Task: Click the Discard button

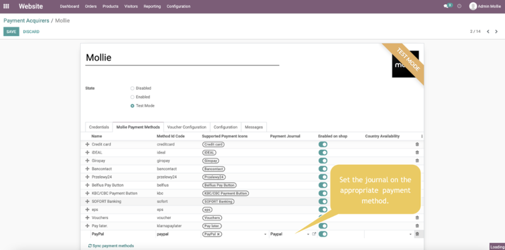Action: click(31, 32)
